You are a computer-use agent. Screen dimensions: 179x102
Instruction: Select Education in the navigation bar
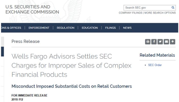89,28
